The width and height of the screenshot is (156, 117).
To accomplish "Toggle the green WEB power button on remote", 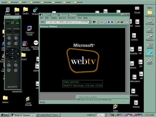I will (12, 23).
